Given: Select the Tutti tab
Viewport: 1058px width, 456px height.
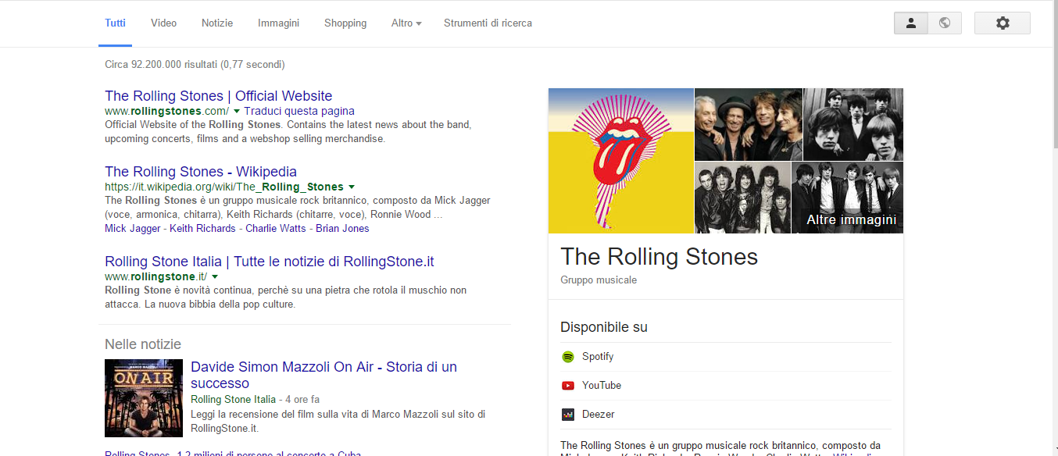Looking at the screenshot, I should click(115, 23).
